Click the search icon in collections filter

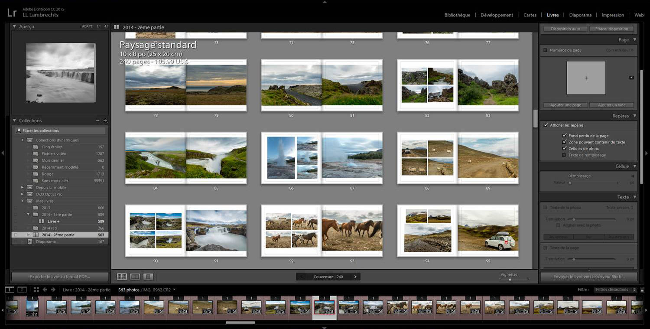(19, 130)
